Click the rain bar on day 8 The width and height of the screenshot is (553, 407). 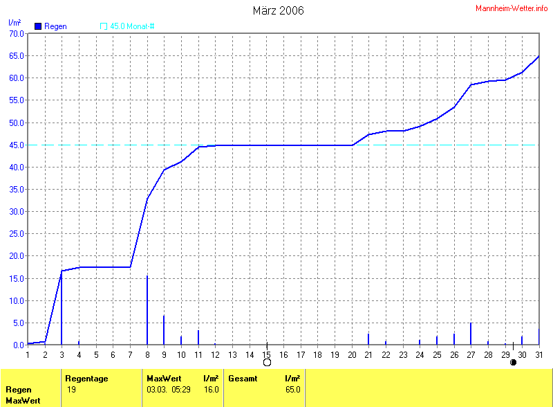[x=147, y=310]
